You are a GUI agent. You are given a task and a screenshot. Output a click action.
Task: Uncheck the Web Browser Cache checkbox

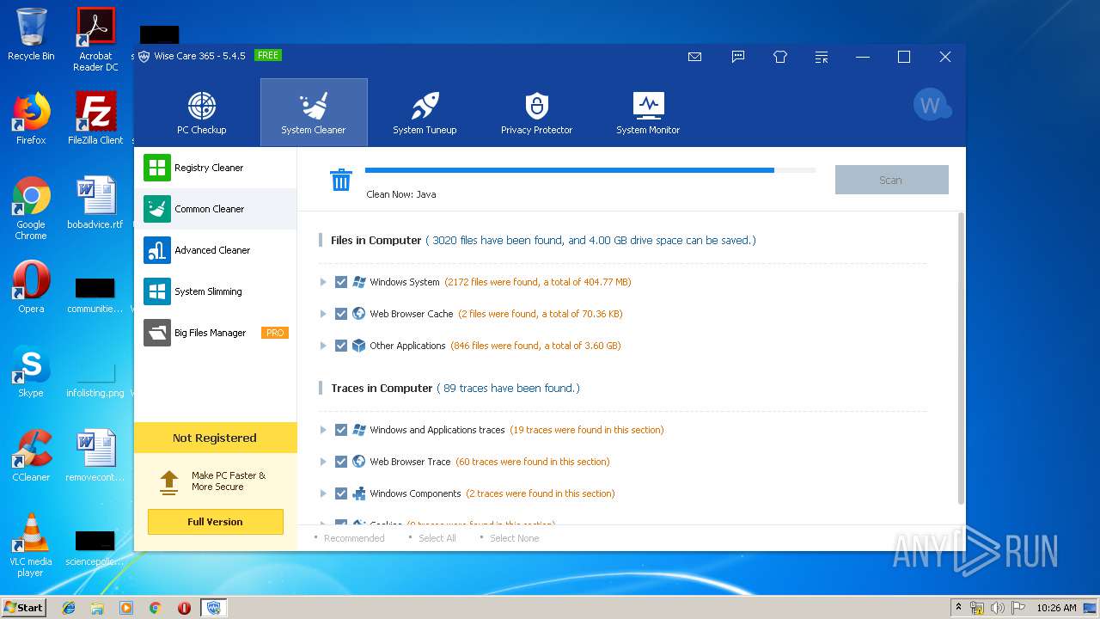341,314
